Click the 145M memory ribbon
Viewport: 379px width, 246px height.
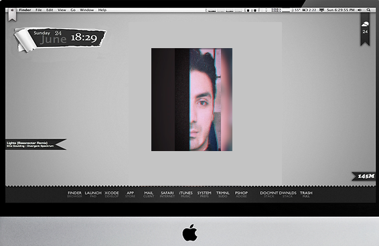point(364,176)
